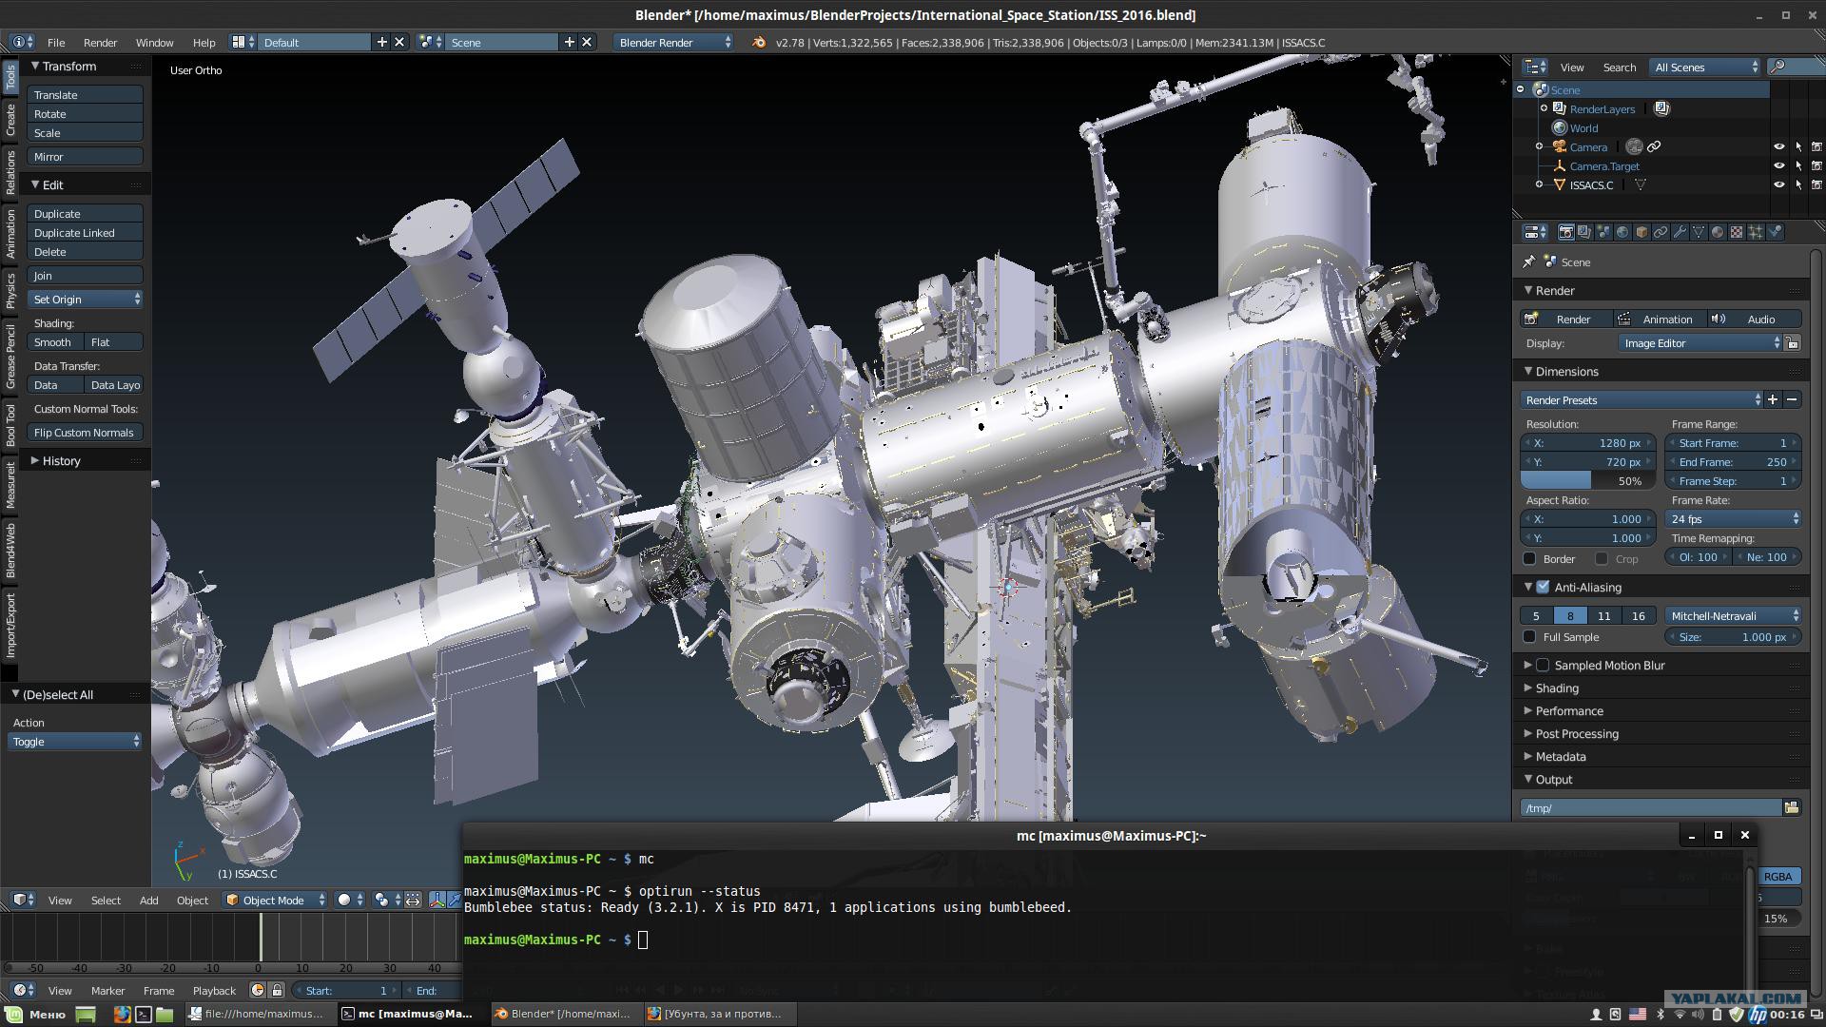Click the Join button
1826x1027 pixels.
click(x=86, y=276)
